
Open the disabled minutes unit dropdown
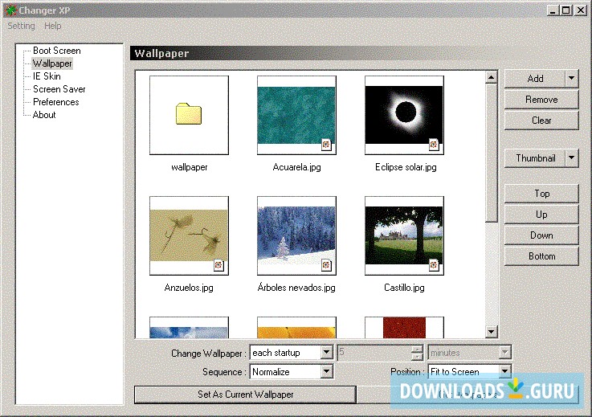click(470, 353)
